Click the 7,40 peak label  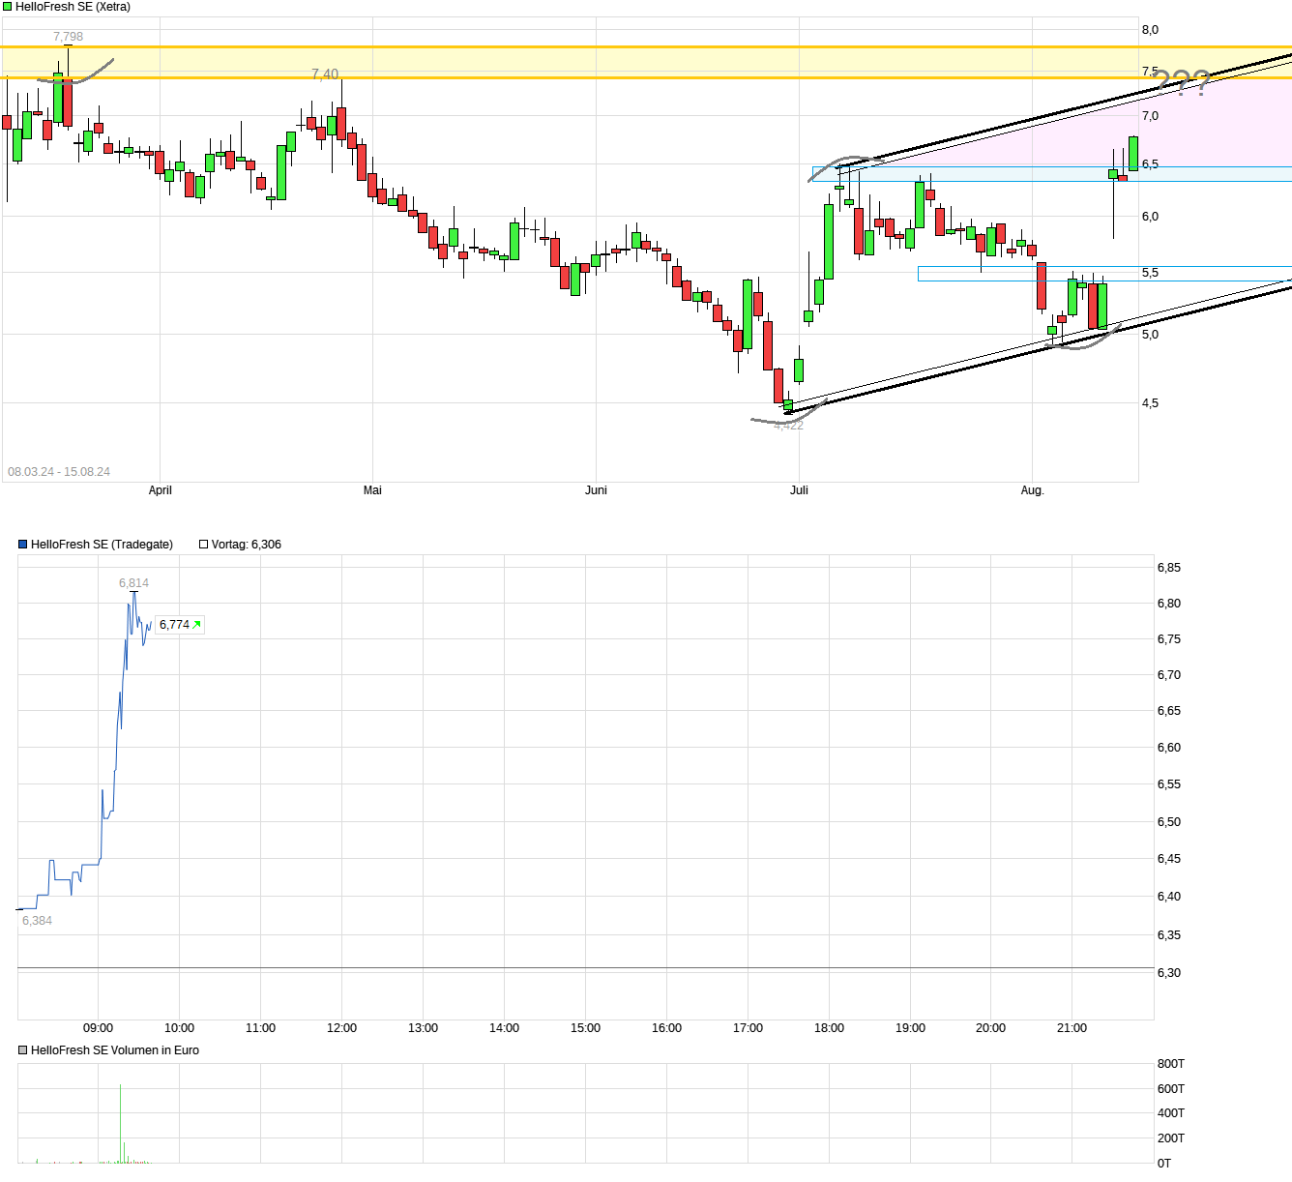(x=325, y=74)
